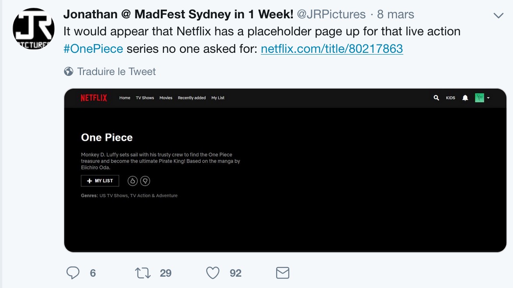Like the tweet with heart icon
The image size is (513, 288).
click(213, 273)
